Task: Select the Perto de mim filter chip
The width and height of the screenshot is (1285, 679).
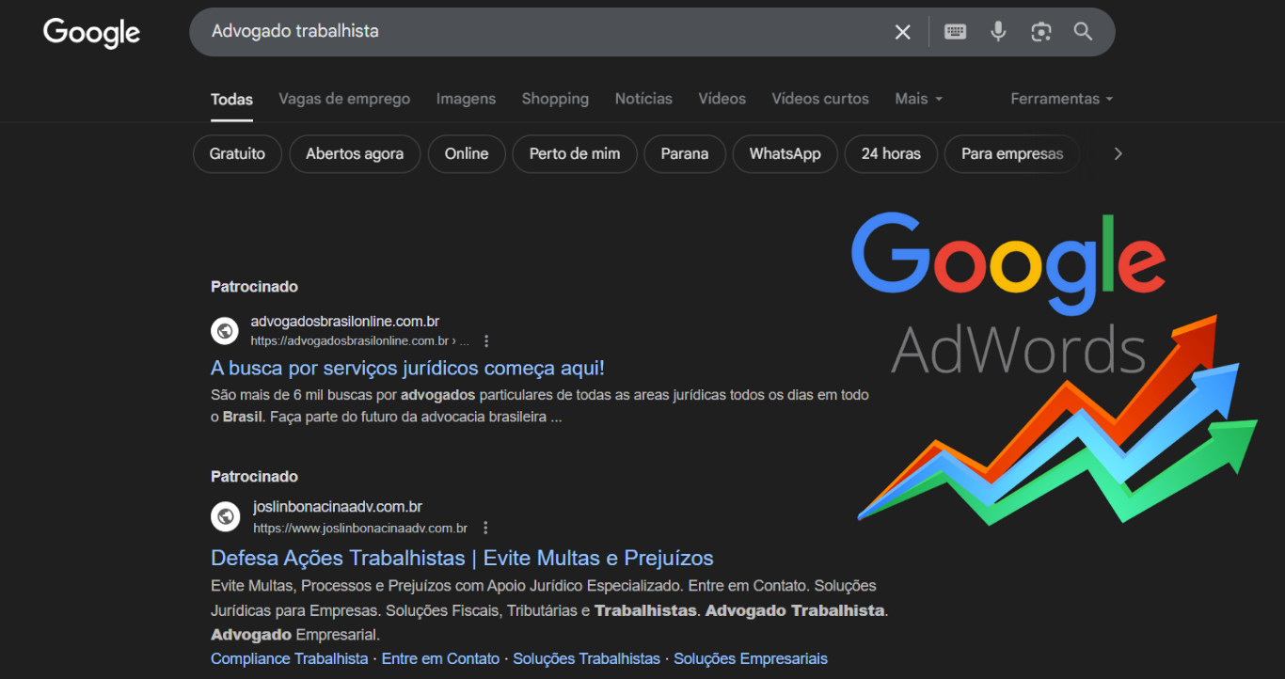Action: tap(574, 154)
